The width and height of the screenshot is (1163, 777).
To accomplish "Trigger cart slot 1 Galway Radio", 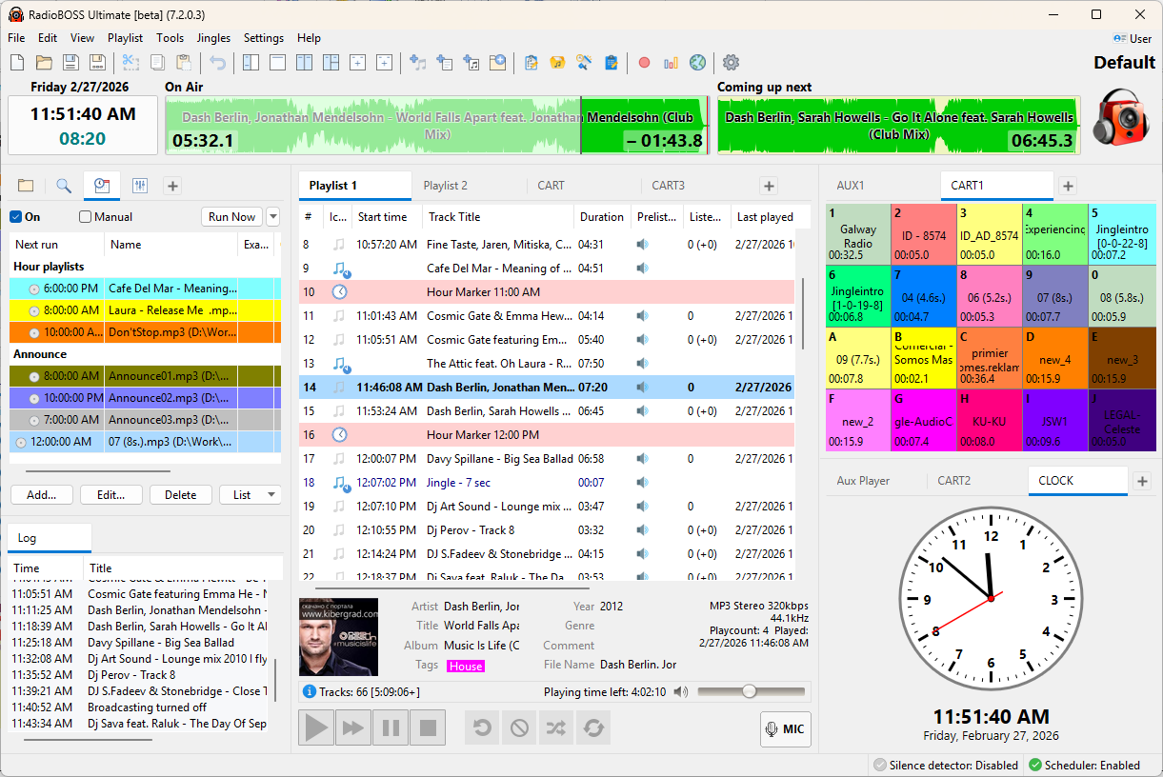I will (x=858, y=235).
